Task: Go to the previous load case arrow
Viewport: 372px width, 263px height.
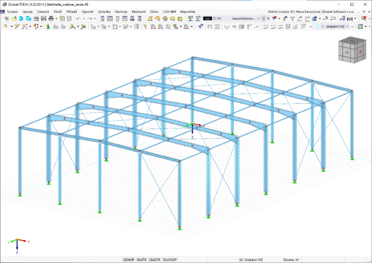Action: (263, 19)
